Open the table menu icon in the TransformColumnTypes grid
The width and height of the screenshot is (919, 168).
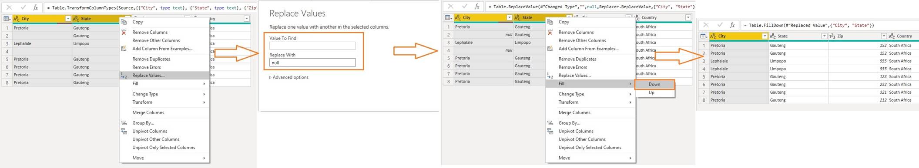point(7,19)
